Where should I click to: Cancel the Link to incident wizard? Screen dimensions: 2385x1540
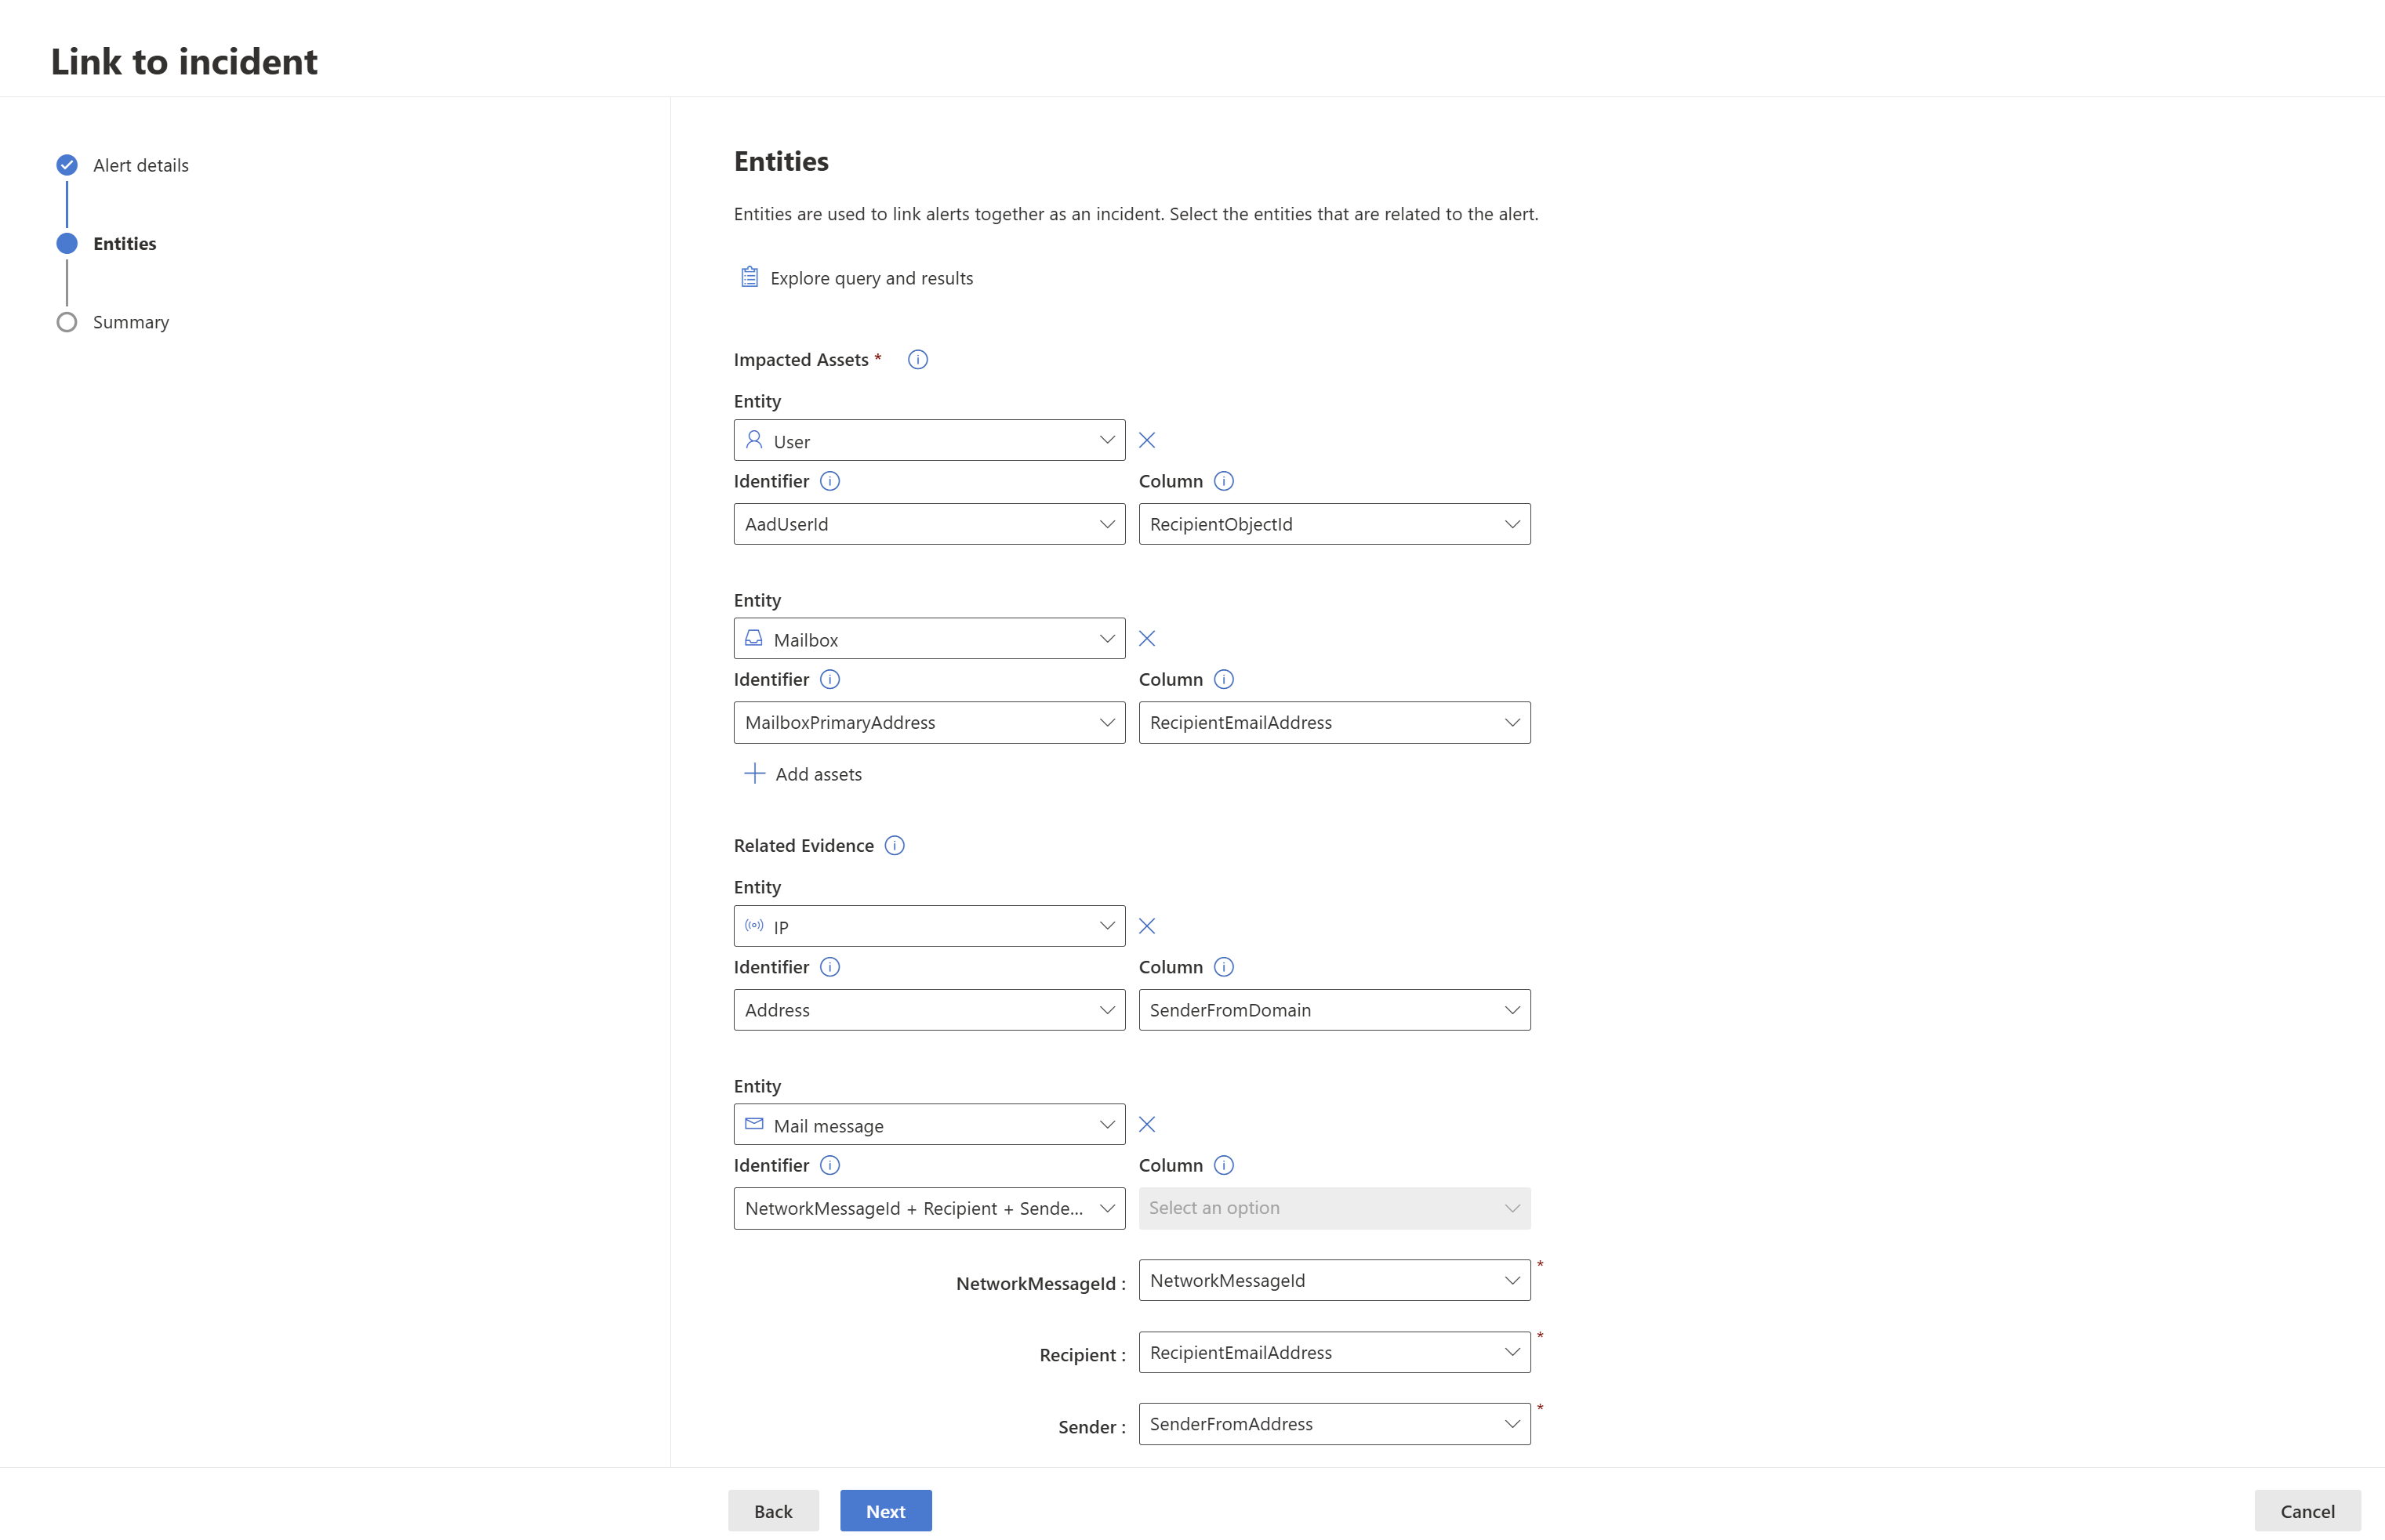2306,1511
